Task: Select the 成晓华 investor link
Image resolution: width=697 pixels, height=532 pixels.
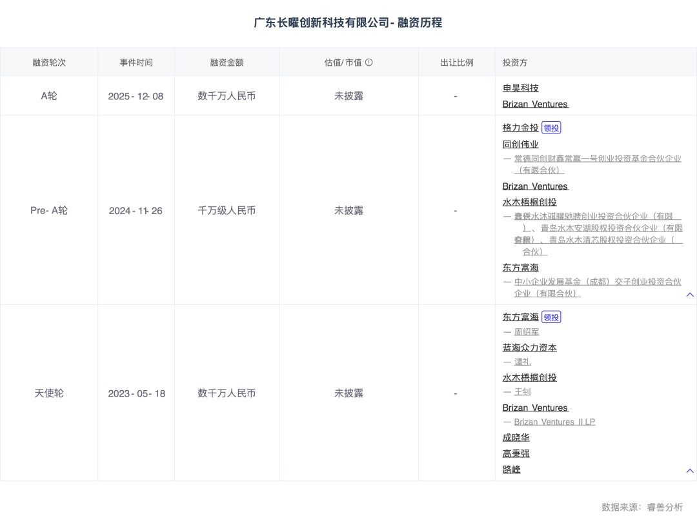Action: click(516, 437)
